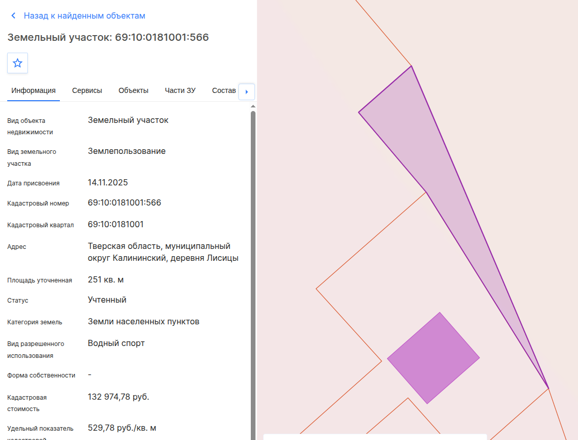
Task: Switch to the Объекты tab
Action: tap(134, 91)
